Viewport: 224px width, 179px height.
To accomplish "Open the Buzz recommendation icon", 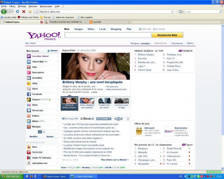I will 29,147.
